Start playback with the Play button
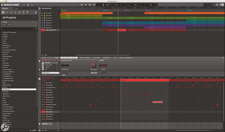This screenshot has height=132, width=225. click(x=86, y=5)
